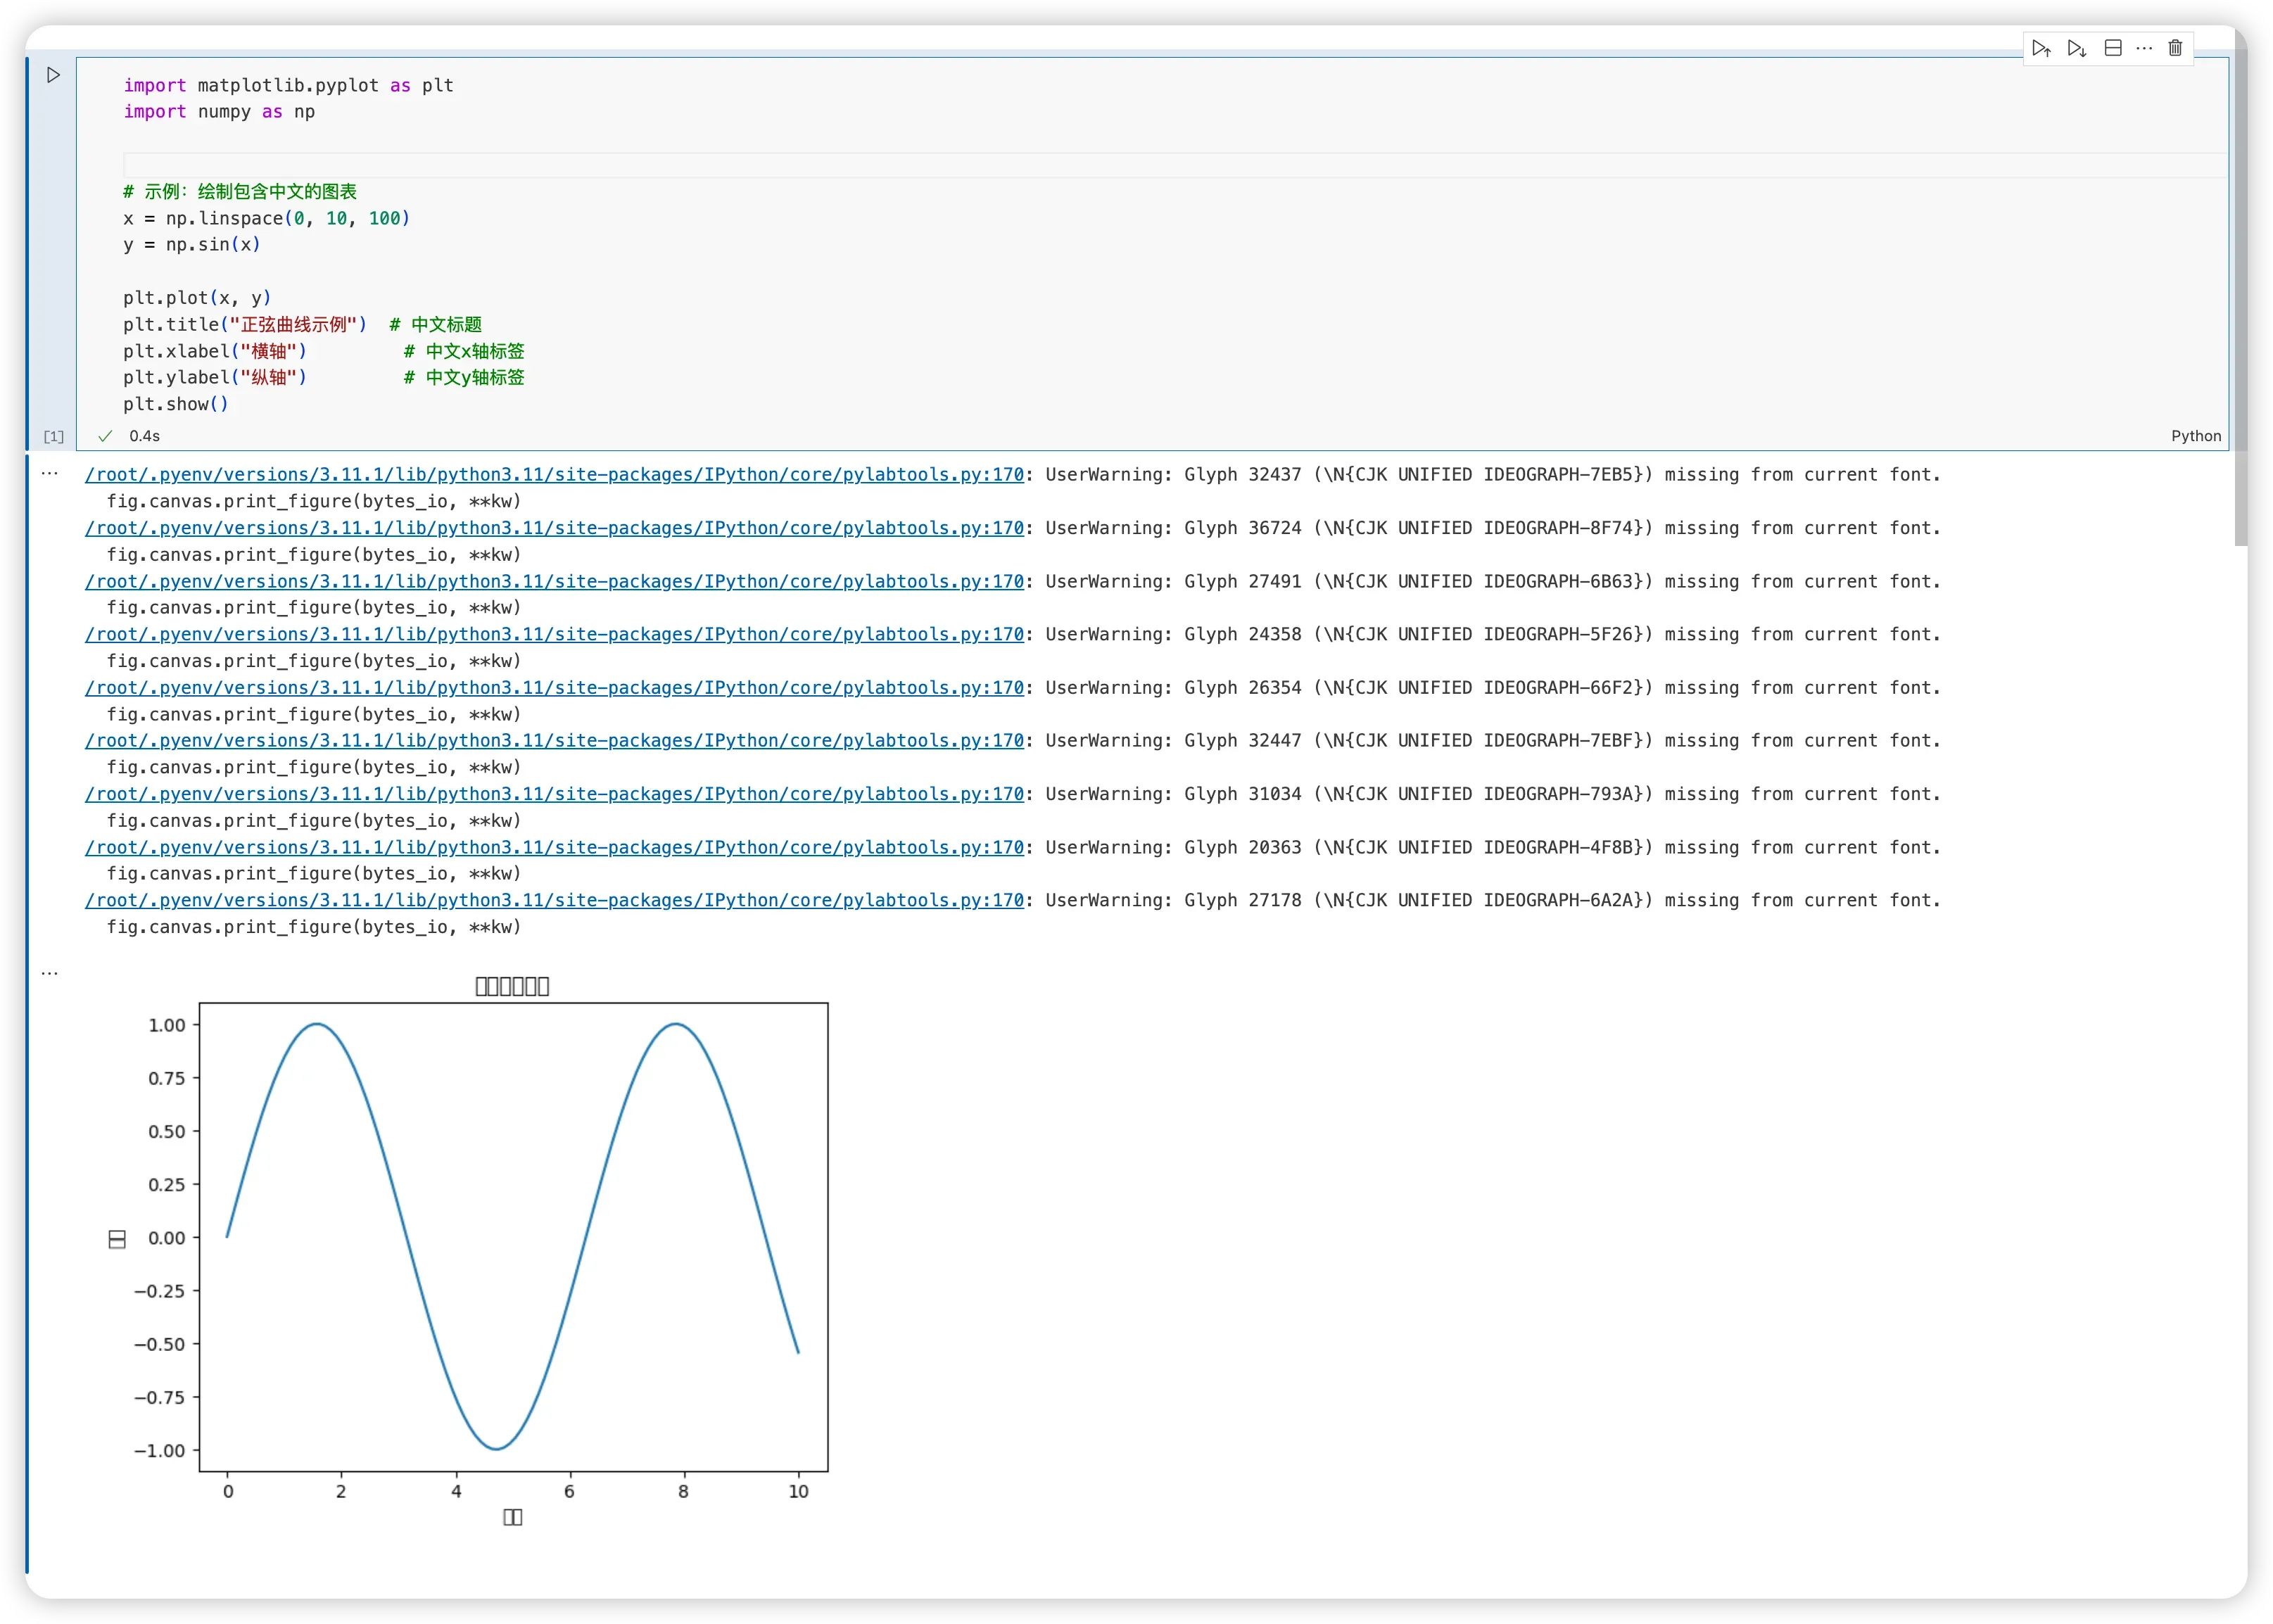Open pylabtools.py link for Glyph 26354 warning
The height and width of the screenshot is (1624, 2273).
tap(554, 688)
